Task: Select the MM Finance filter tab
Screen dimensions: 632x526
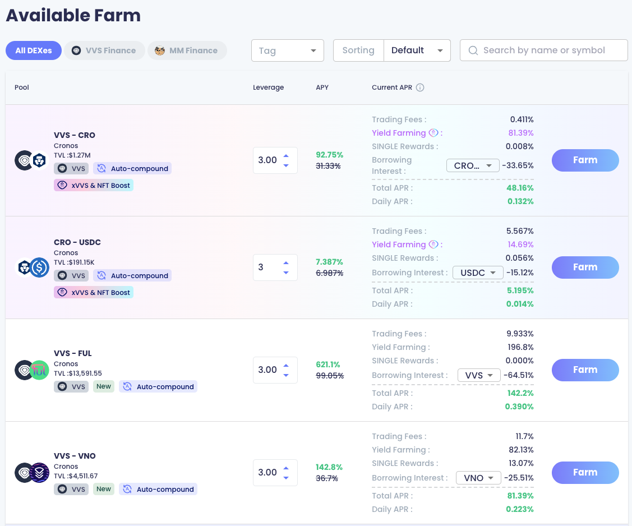Action: (187, 50)
